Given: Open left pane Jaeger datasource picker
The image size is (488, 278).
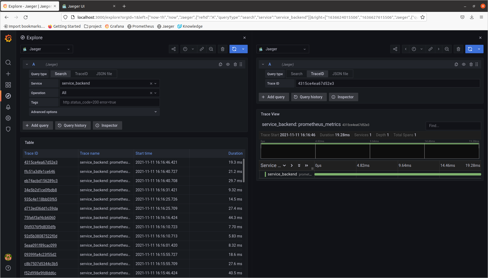Looking at the screenshot, I should pos(47,49).
